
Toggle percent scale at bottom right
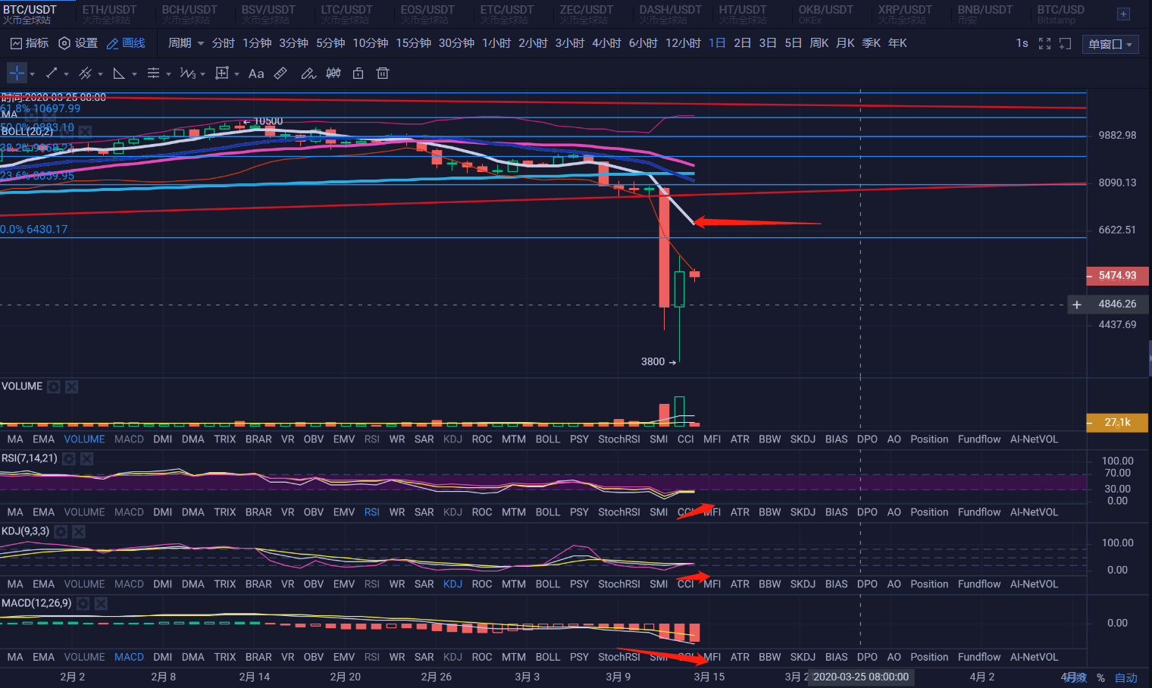point(1100,677)
